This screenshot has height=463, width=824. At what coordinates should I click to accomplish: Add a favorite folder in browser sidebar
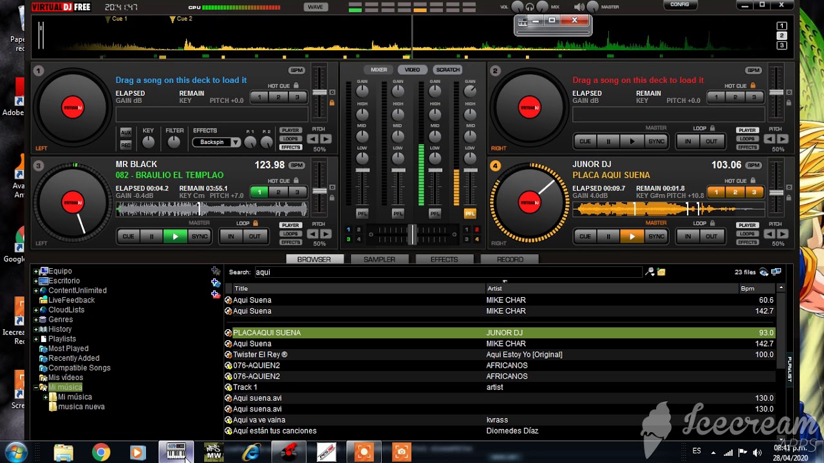coord(216,271)
